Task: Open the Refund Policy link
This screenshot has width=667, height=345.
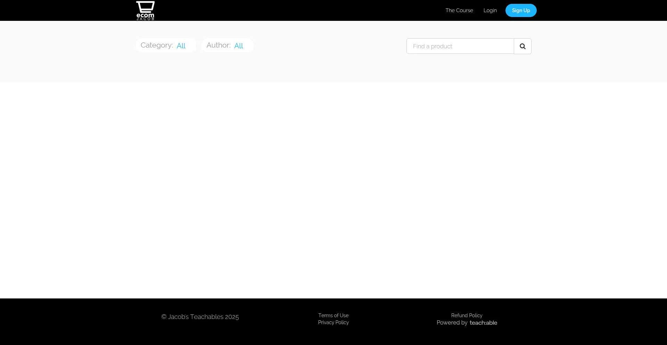Action: coord(467,315)
